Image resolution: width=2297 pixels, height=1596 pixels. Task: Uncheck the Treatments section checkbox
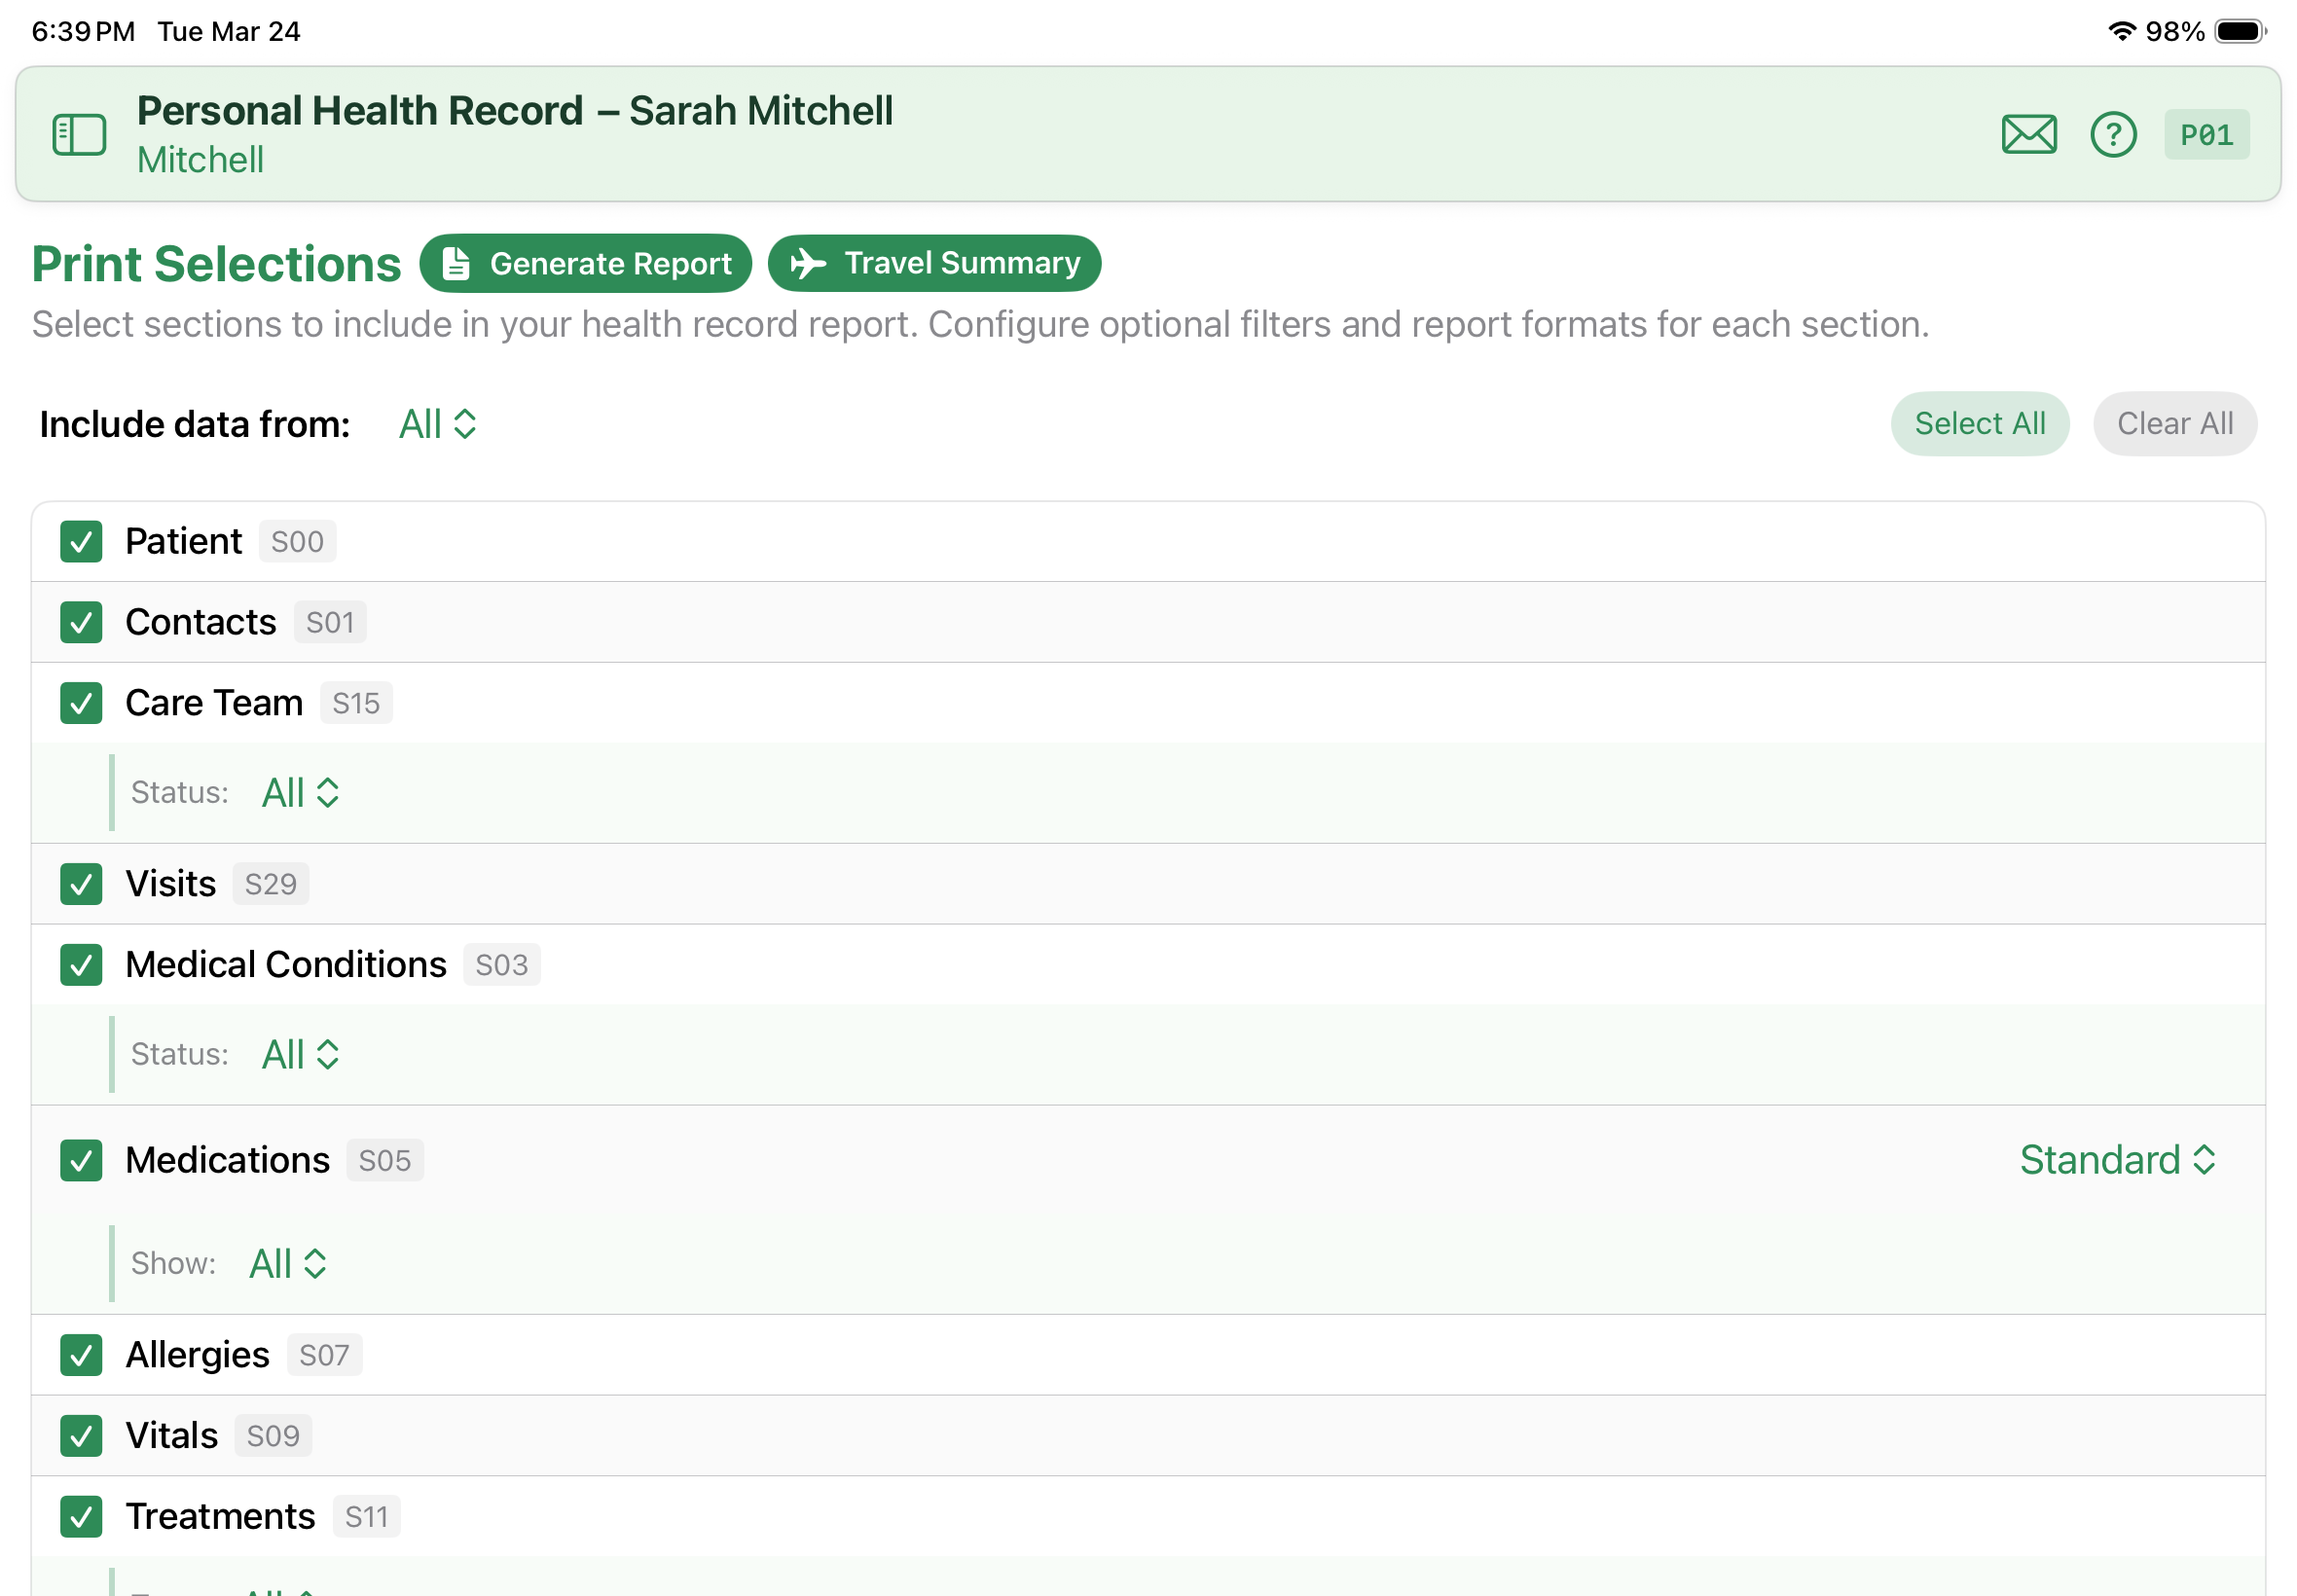[81, 1516]
